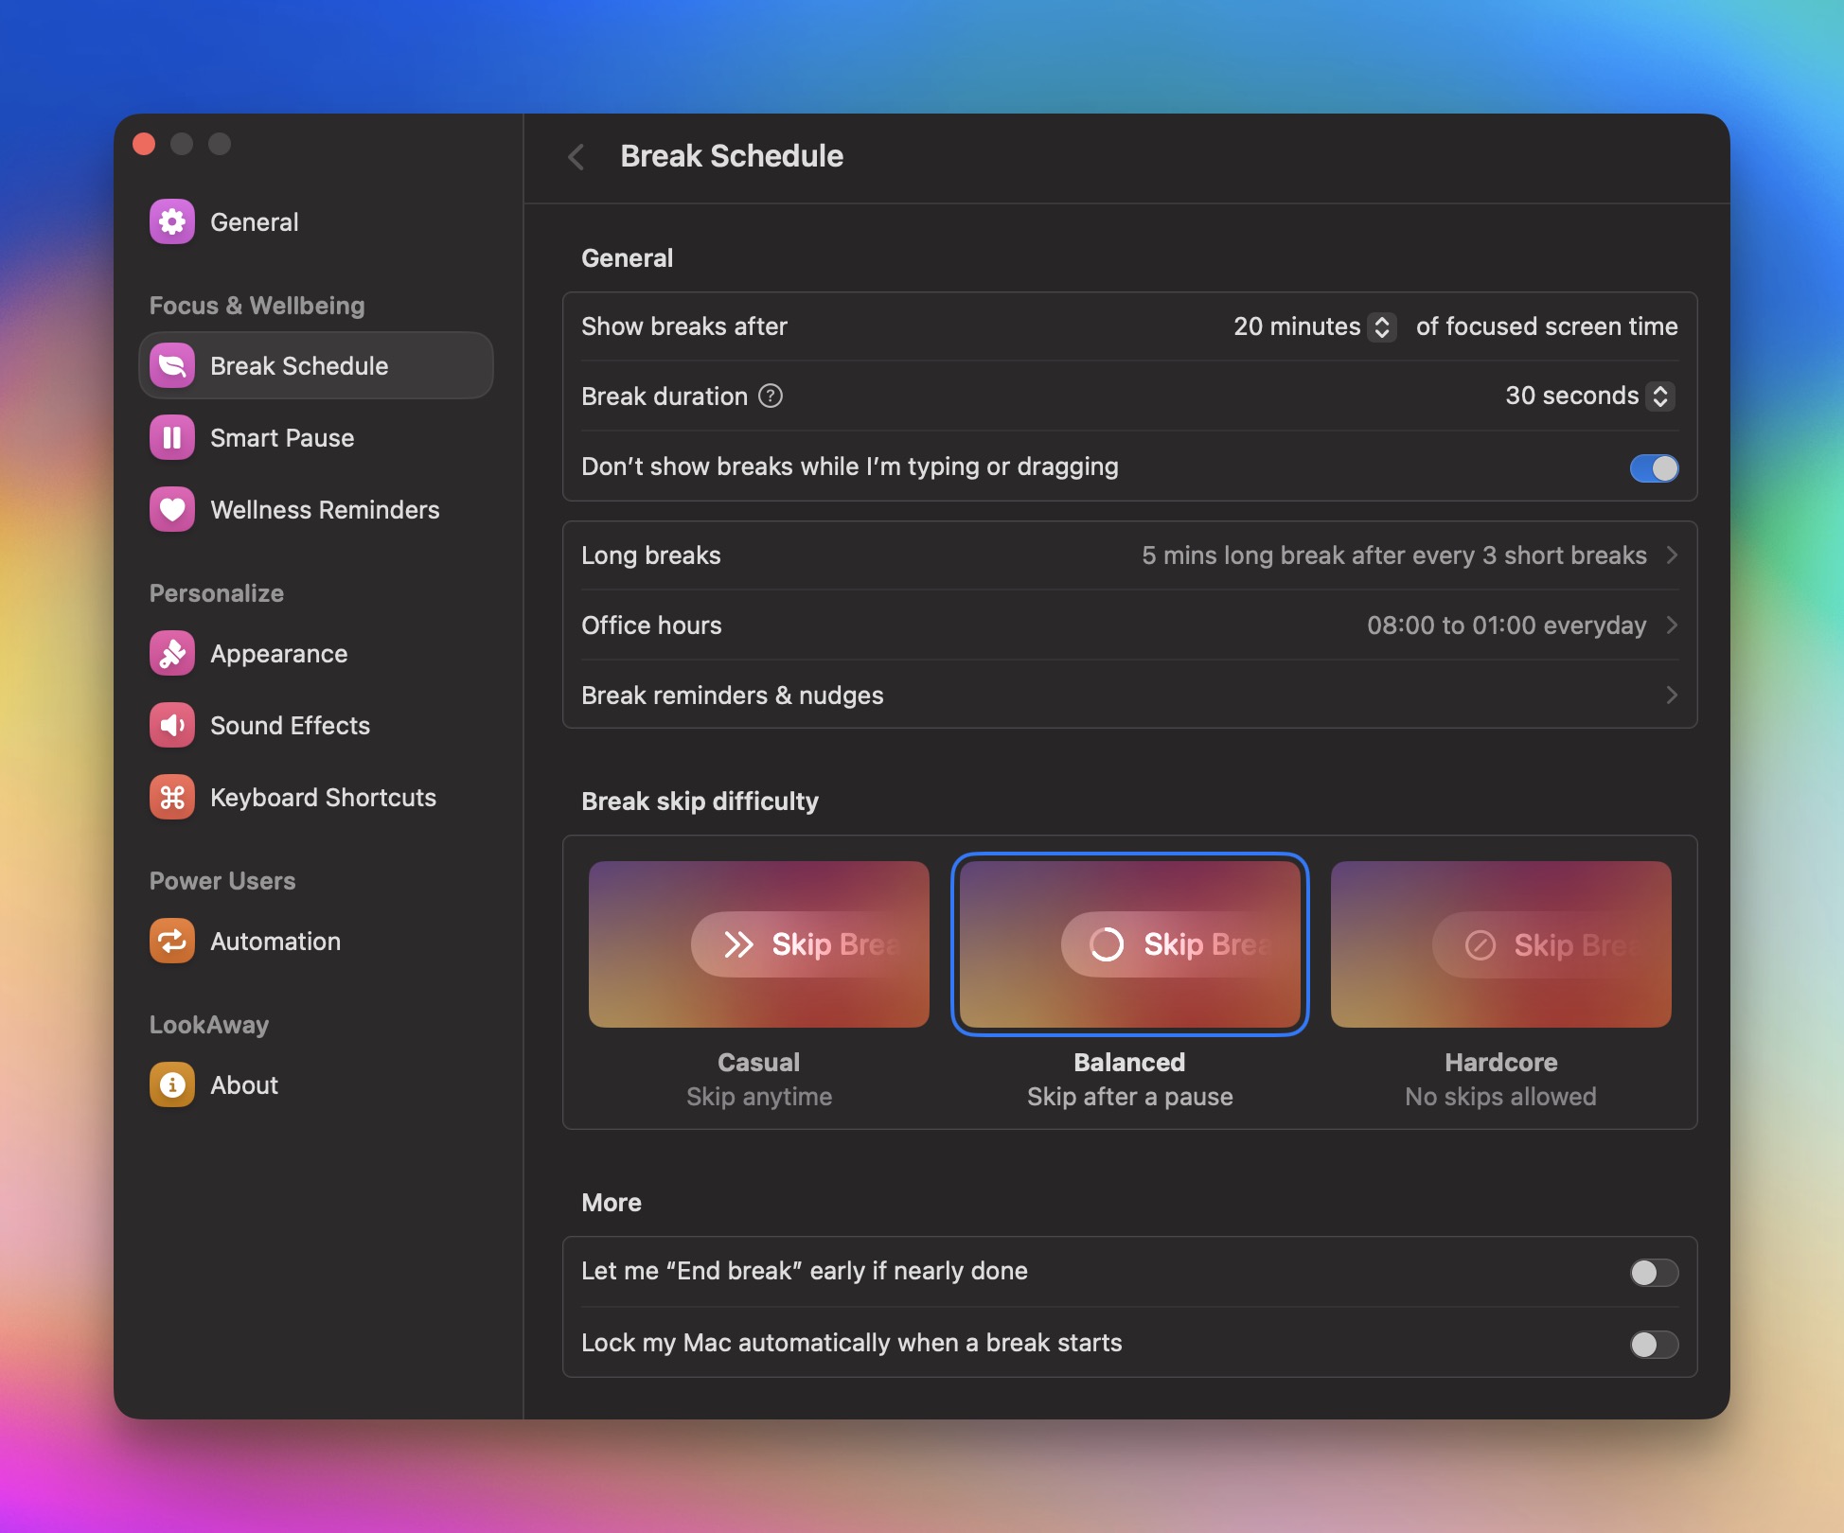Click the Break duration help question mark
Viewport: 1844px width, 1533px height.
click(x=771, y=396)
